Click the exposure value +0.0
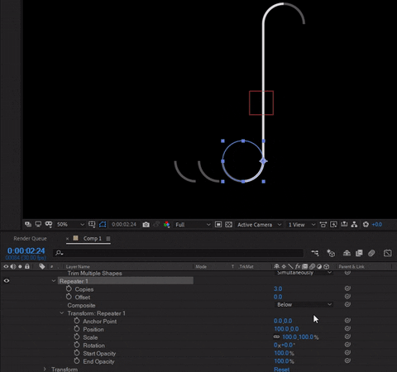This screenshot has width=397, height=372. pos(377,225)
